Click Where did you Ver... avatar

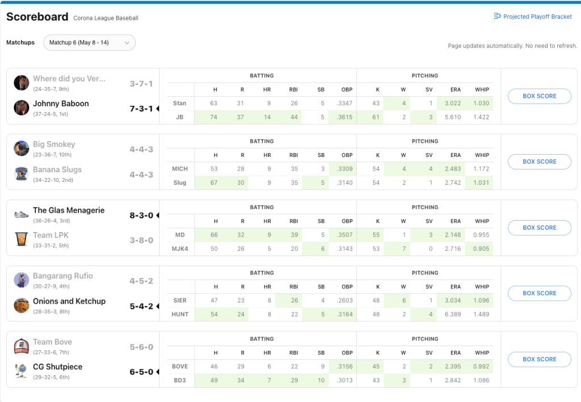click(x=22, y=82)
